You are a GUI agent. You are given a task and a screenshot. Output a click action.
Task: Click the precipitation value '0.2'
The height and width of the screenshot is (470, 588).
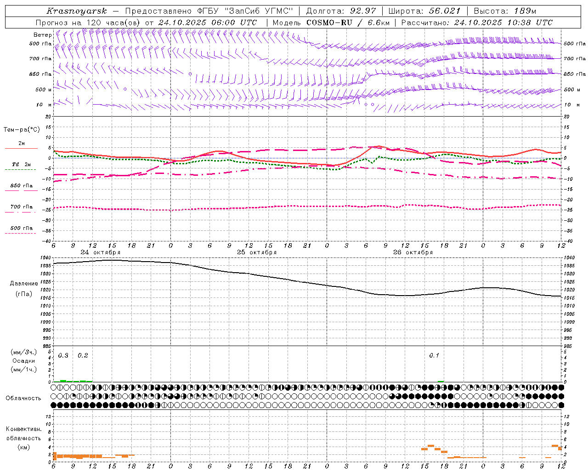(83, 356)
